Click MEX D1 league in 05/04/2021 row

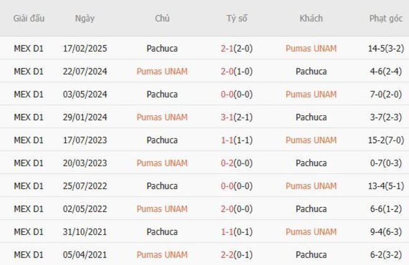pyautogui.click(x=29, y=255)
